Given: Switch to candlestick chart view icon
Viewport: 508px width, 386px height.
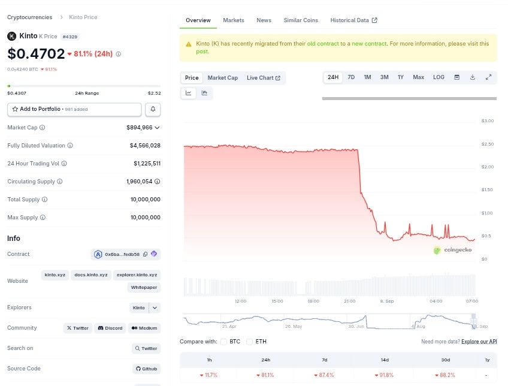Looking at the screenshot, I should tap(204, 93).
